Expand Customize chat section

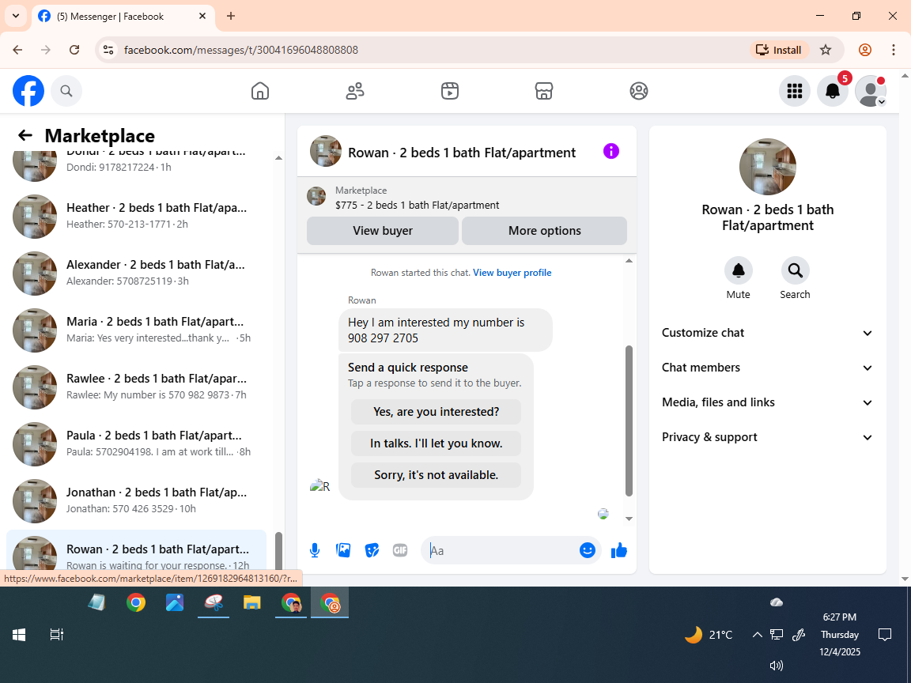point(768,333)
